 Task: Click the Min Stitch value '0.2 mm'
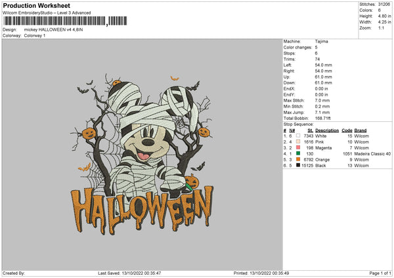coord(322,106)
